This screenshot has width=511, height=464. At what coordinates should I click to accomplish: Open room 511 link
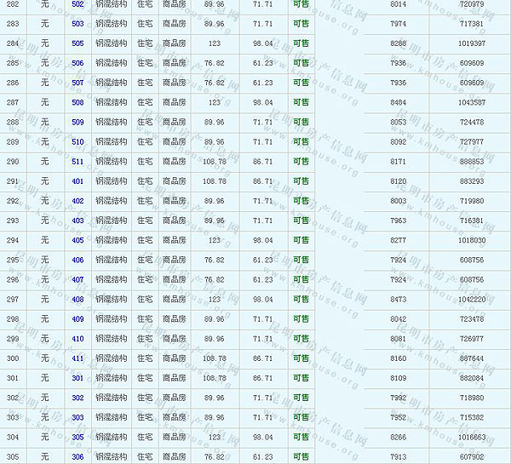click(78, 162)
